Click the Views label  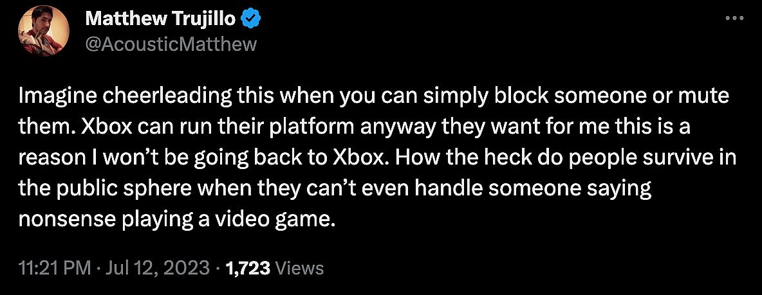pyautogui.click(x=300, y=267)
